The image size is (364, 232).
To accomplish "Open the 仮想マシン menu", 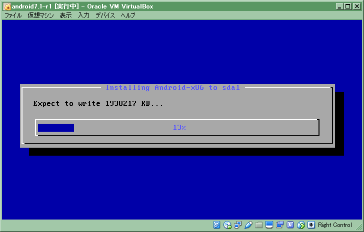I will (x=40, y=15).
